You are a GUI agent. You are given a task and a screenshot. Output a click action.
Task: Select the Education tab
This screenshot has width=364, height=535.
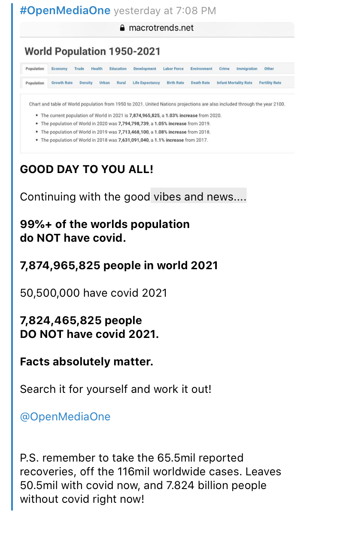[118, 69]
